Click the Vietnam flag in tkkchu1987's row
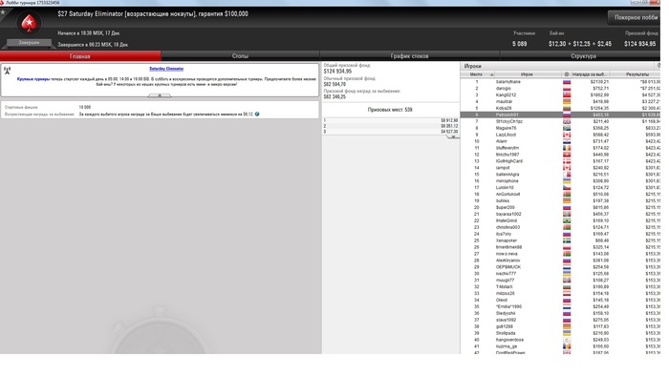This screenshot has height=376, width=669. [567, 155]
